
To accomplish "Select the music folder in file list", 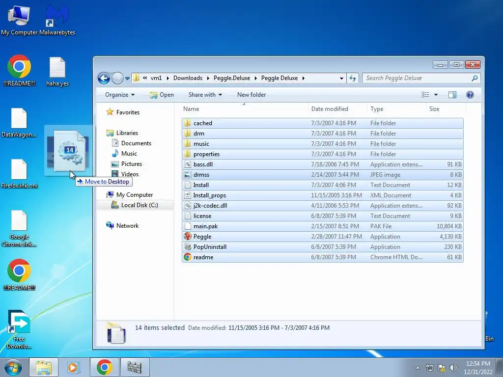I will click(322, 144).
